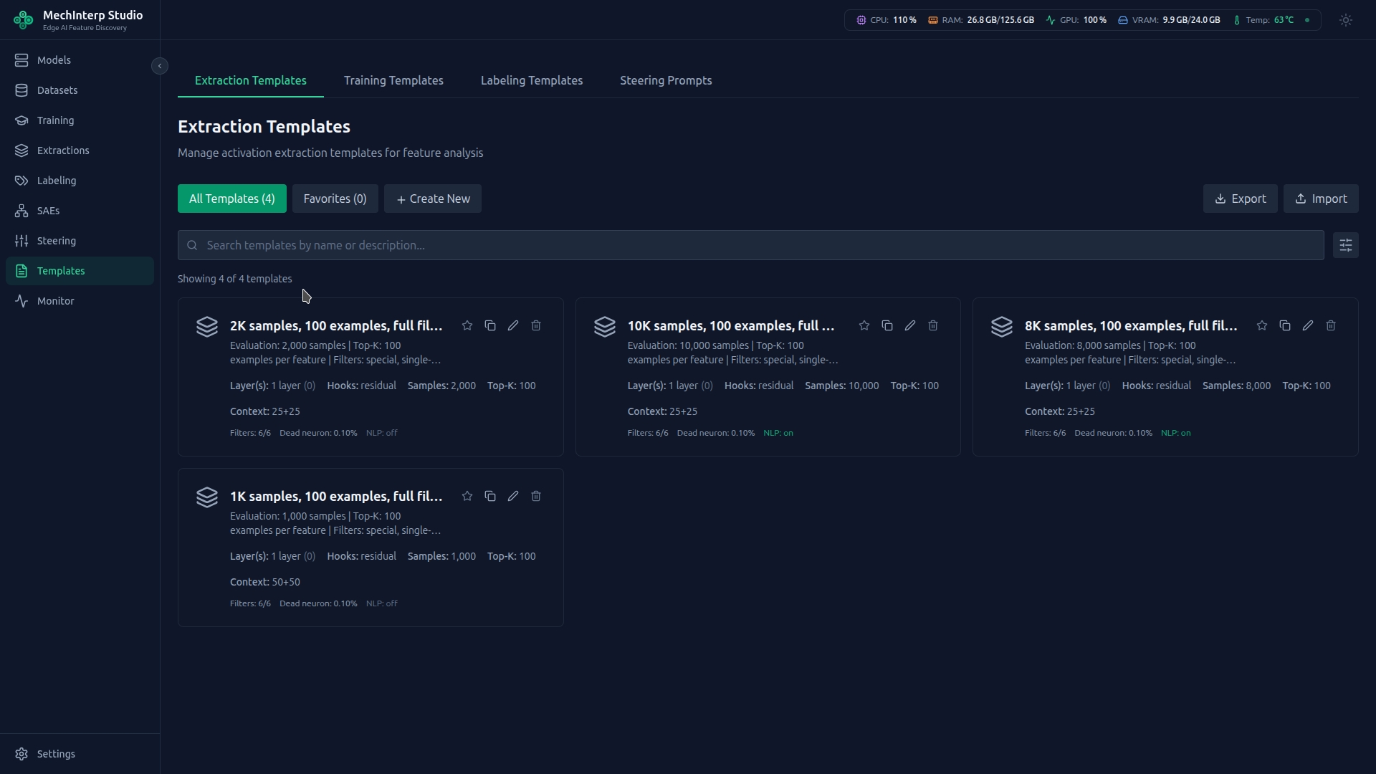Edit the 1K samples template
The height and width of the screenshot is (774, 1376).
[513, 496]
